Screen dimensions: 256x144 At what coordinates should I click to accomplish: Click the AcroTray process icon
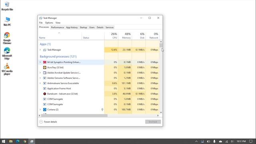[x=44, y=68]
